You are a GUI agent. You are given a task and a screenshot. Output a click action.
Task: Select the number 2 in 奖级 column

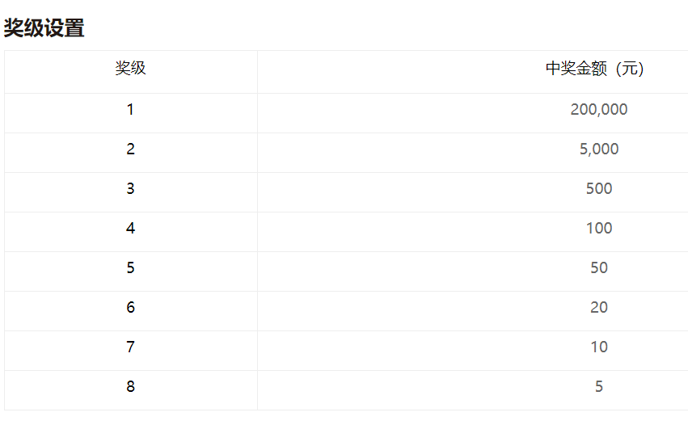click(131, 149)
